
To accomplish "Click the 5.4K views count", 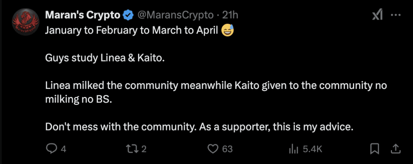I will 312,149.
